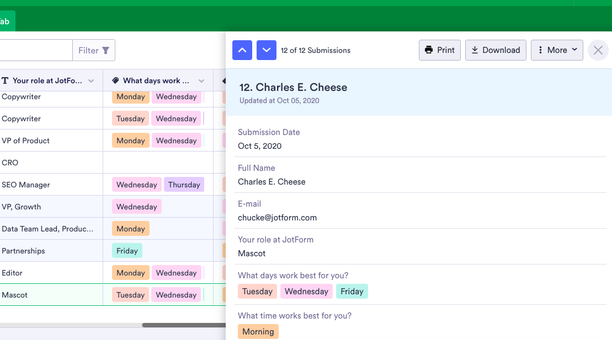Click the Print button

[x=439, y=50]
